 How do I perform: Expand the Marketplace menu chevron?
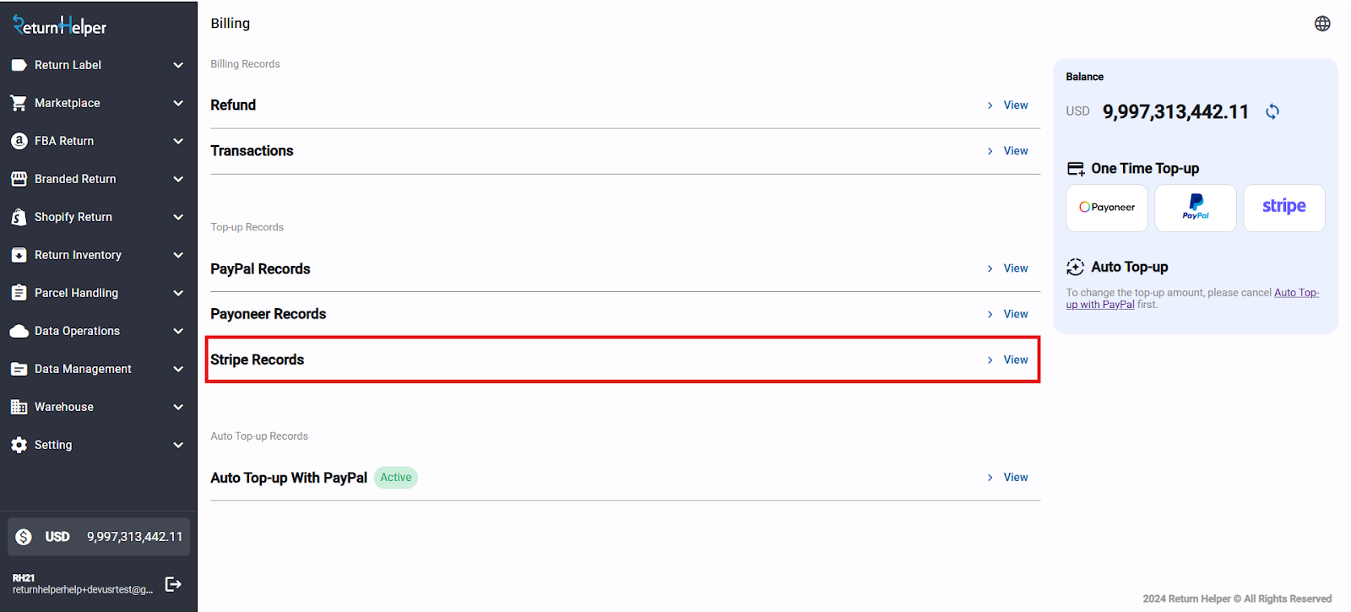coord(178,103)
